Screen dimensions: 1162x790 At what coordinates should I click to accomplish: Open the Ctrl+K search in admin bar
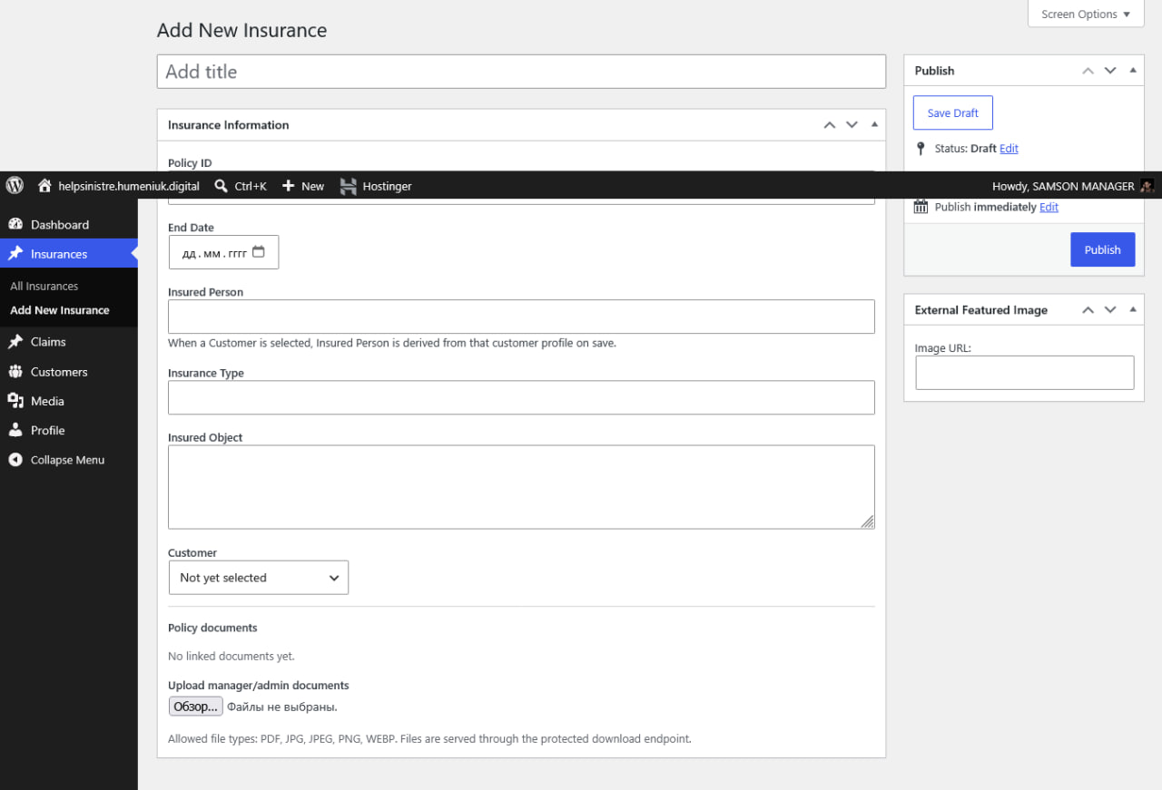(x=241, y=186)
